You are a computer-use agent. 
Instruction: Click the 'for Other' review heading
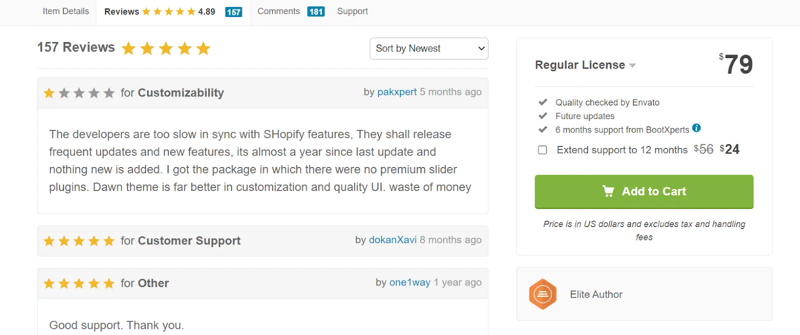pos(145,283)
